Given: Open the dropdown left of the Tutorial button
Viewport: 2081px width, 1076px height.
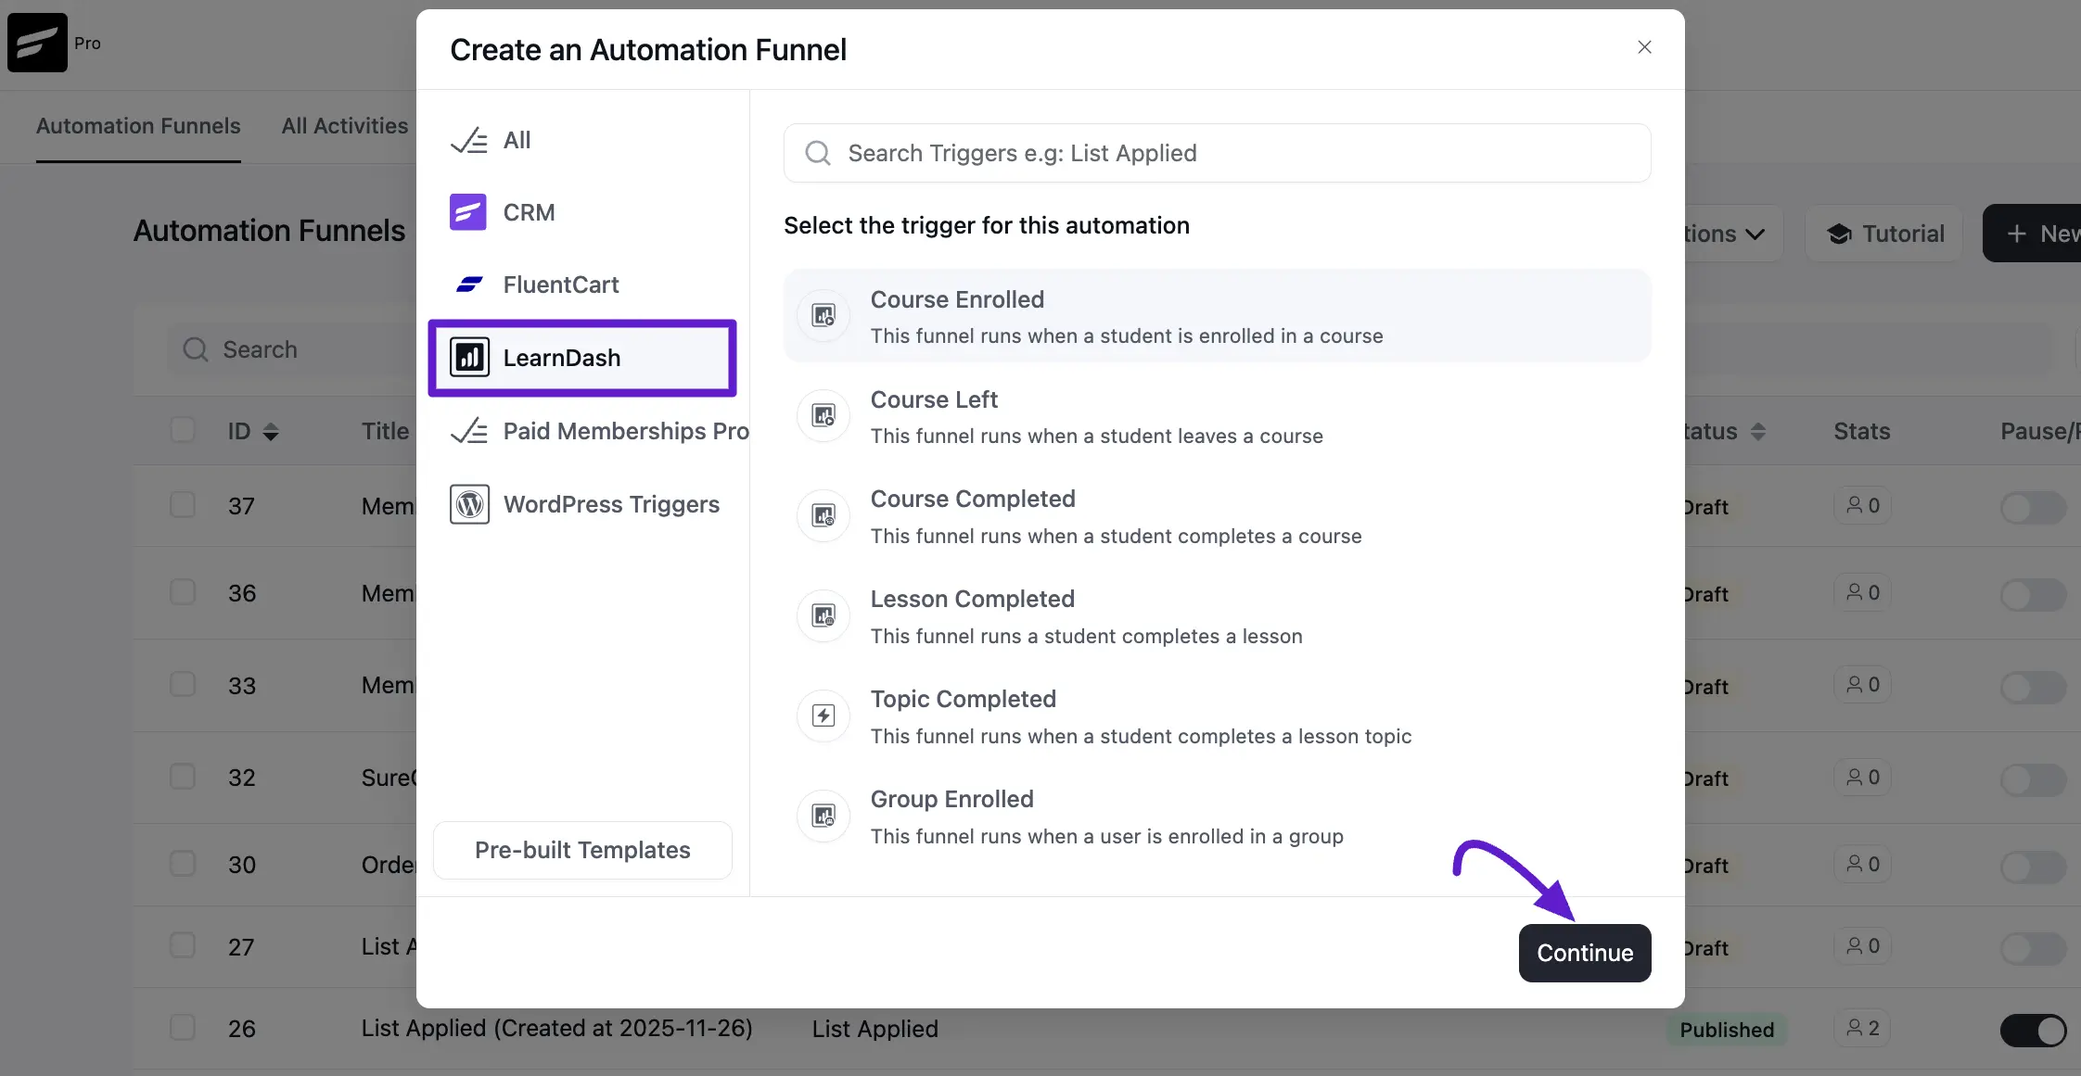Looking at the screenshot, I should point(1732,234).
